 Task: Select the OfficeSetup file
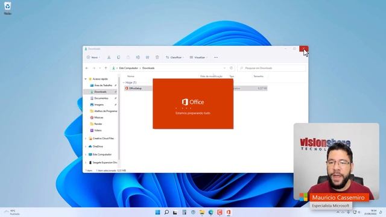tap(135, 89)
